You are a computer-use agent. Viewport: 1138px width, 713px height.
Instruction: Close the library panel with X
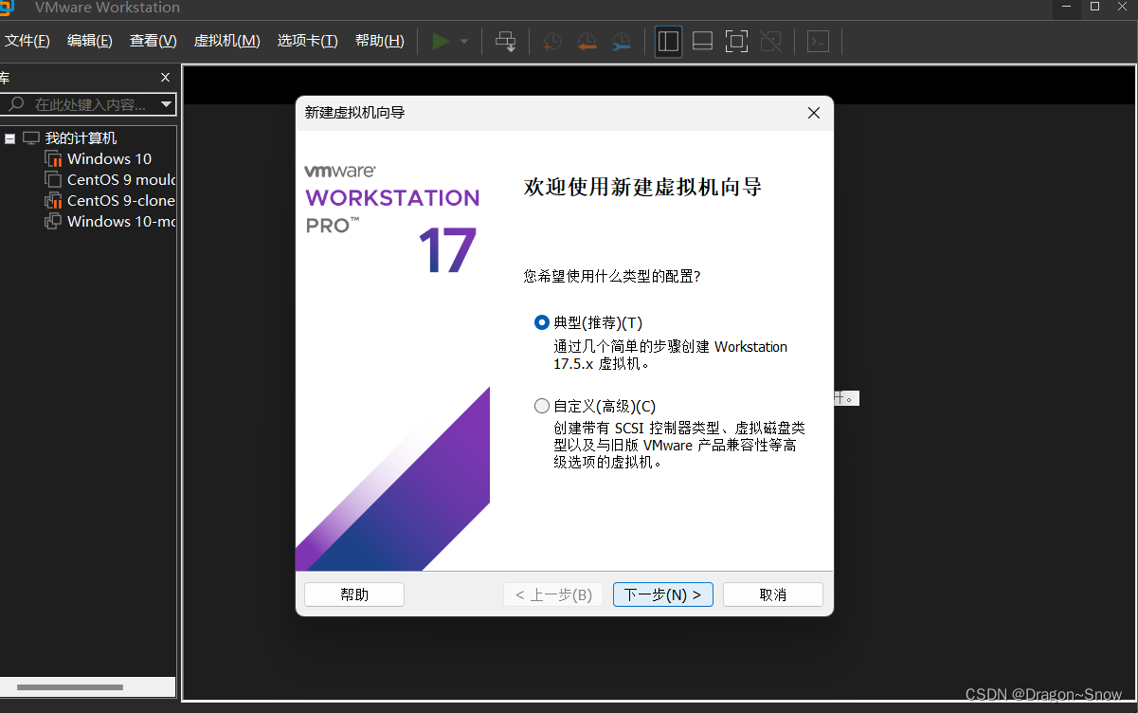(165, 78)
